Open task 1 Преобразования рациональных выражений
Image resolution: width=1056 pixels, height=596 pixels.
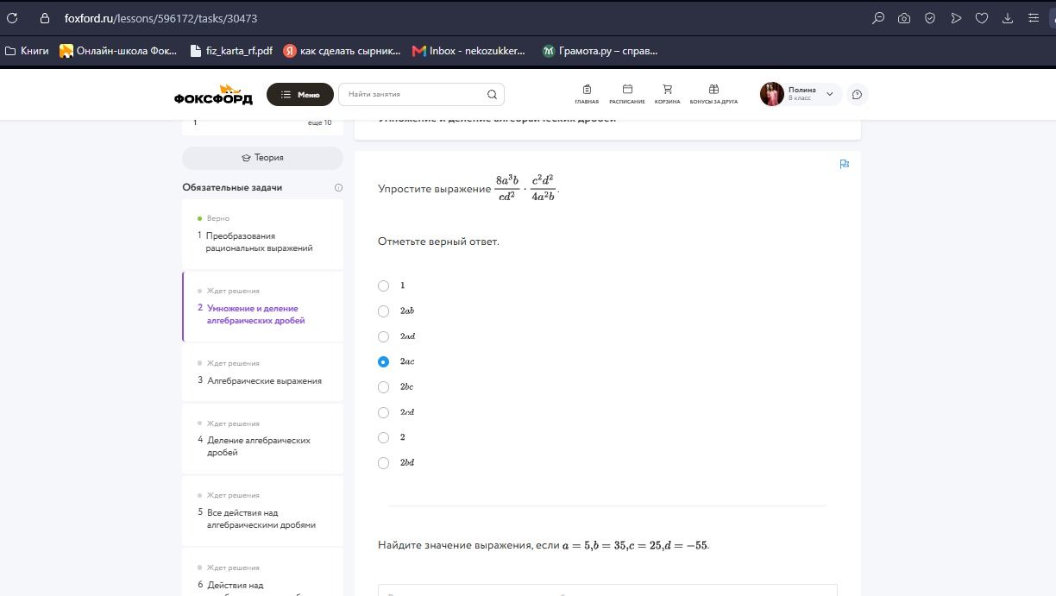[262, 234]
